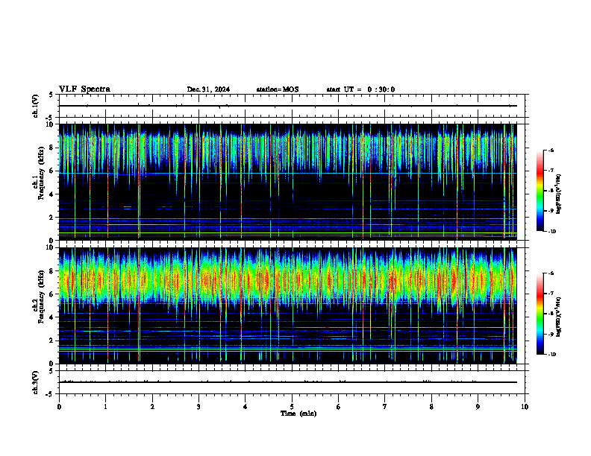Click the date "Dec. 31, 2024"
Image resolution: width=591 pixels, height=456 pixels.
click(208, 89)
